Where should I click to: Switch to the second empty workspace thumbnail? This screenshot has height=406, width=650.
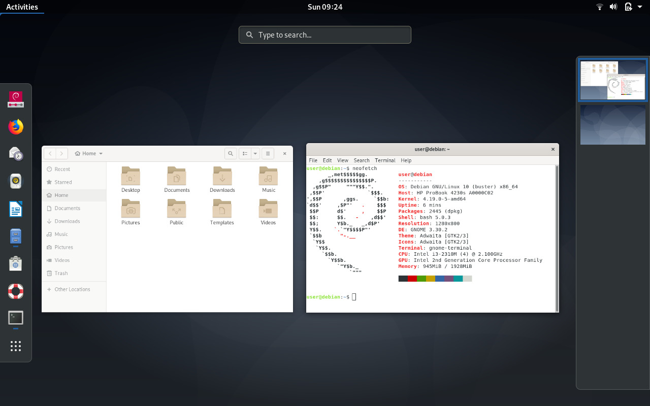coord(612,125)
